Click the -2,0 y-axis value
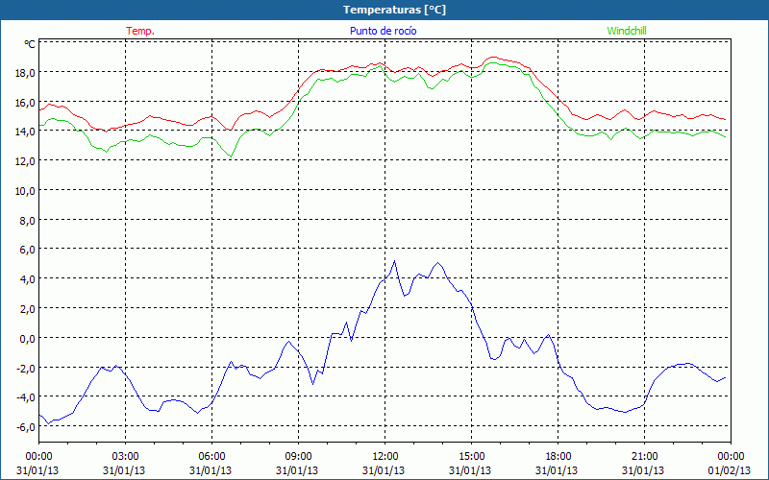This screenshot has height=480, width=769. tap(25, 369)
